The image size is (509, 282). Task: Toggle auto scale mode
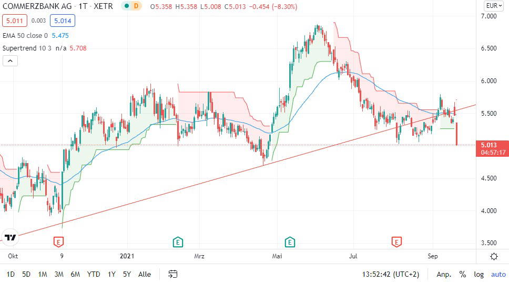(498, 274)
